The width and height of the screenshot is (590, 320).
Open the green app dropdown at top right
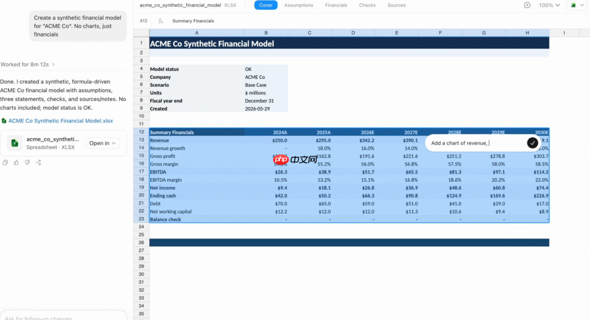577,5
